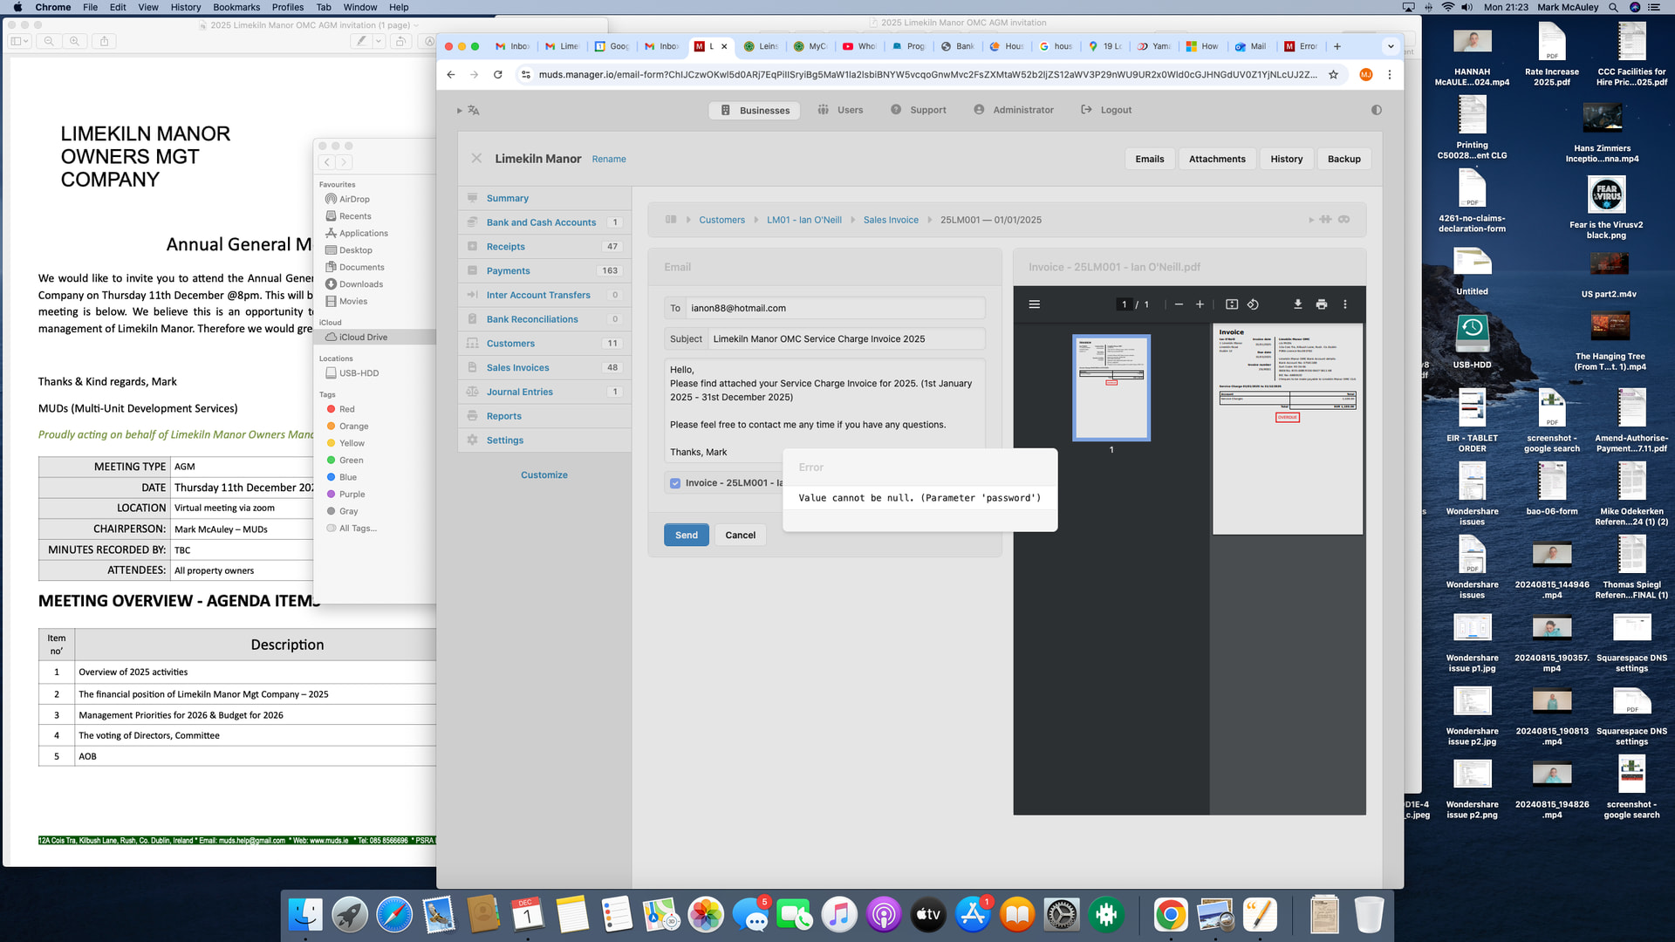This screenshot has height=942, width=1675.
Task: Click the Rename link
Action: pos(608,159)
